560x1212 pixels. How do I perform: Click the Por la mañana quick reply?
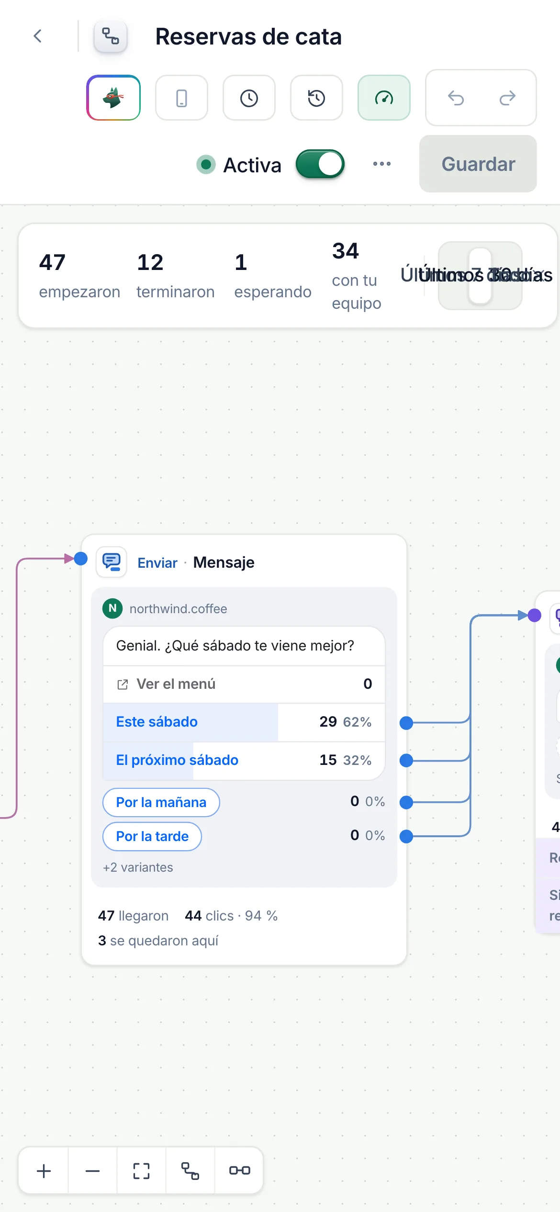click(161, 802)
